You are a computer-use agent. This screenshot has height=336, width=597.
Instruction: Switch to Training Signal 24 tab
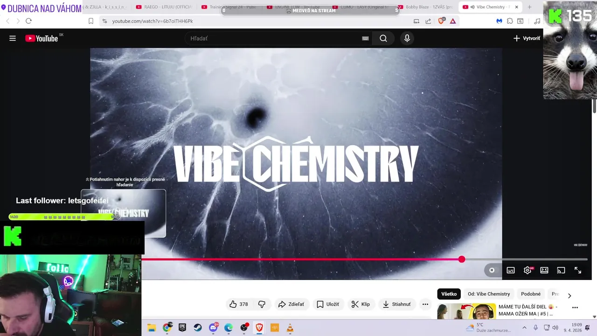(x=229, y=7)
